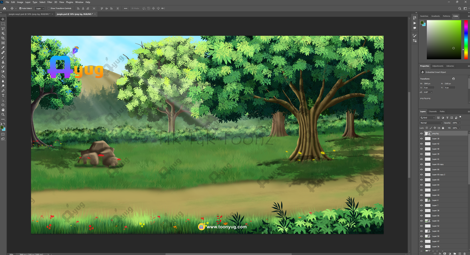Switch to the Channels tab

[432, 112]
